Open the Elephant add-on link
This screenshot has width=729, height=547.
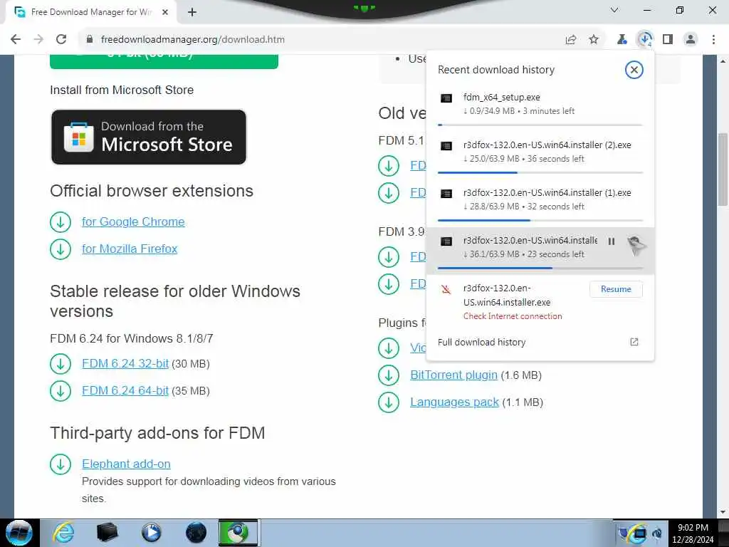point(126,464)
